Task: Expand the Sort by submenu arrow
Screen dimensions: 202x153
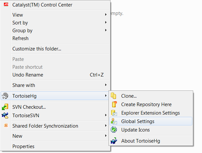Action: [x=106, y=22]
